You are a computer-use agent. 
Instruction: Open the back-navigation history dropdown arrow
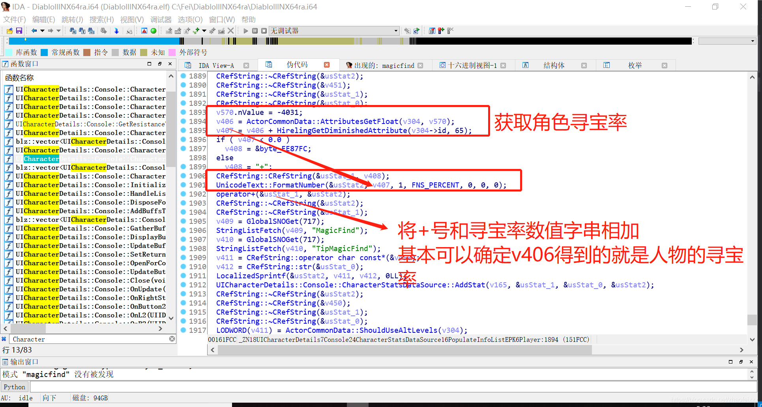42,31
